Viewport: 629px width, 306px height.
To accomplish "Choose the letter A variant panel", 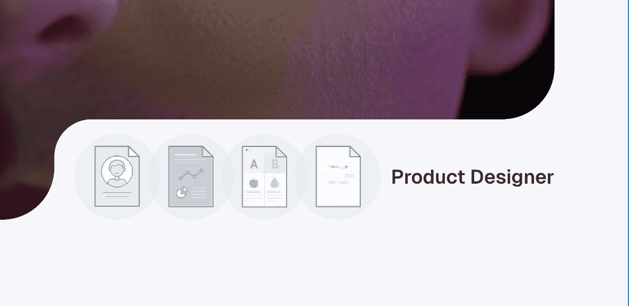I will pos(254,163).
